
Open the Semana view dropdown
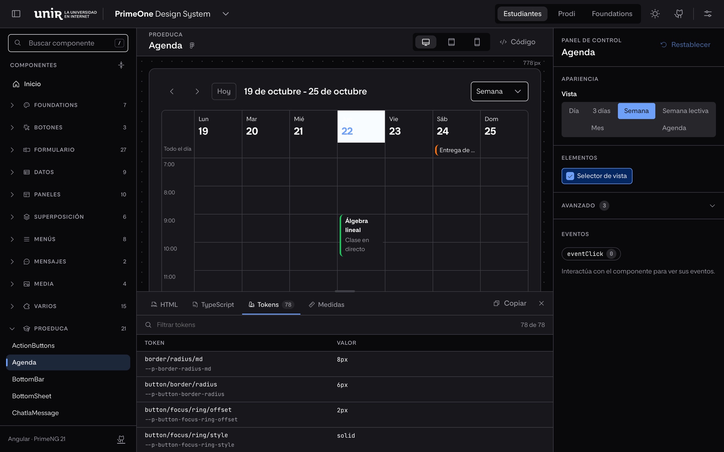499,91
